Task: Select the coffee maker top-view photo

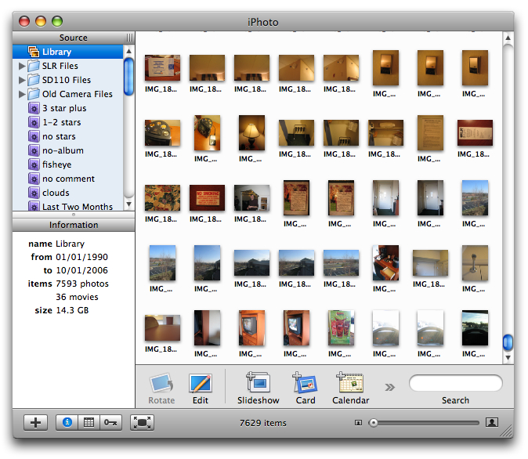Action: point(162,132)
